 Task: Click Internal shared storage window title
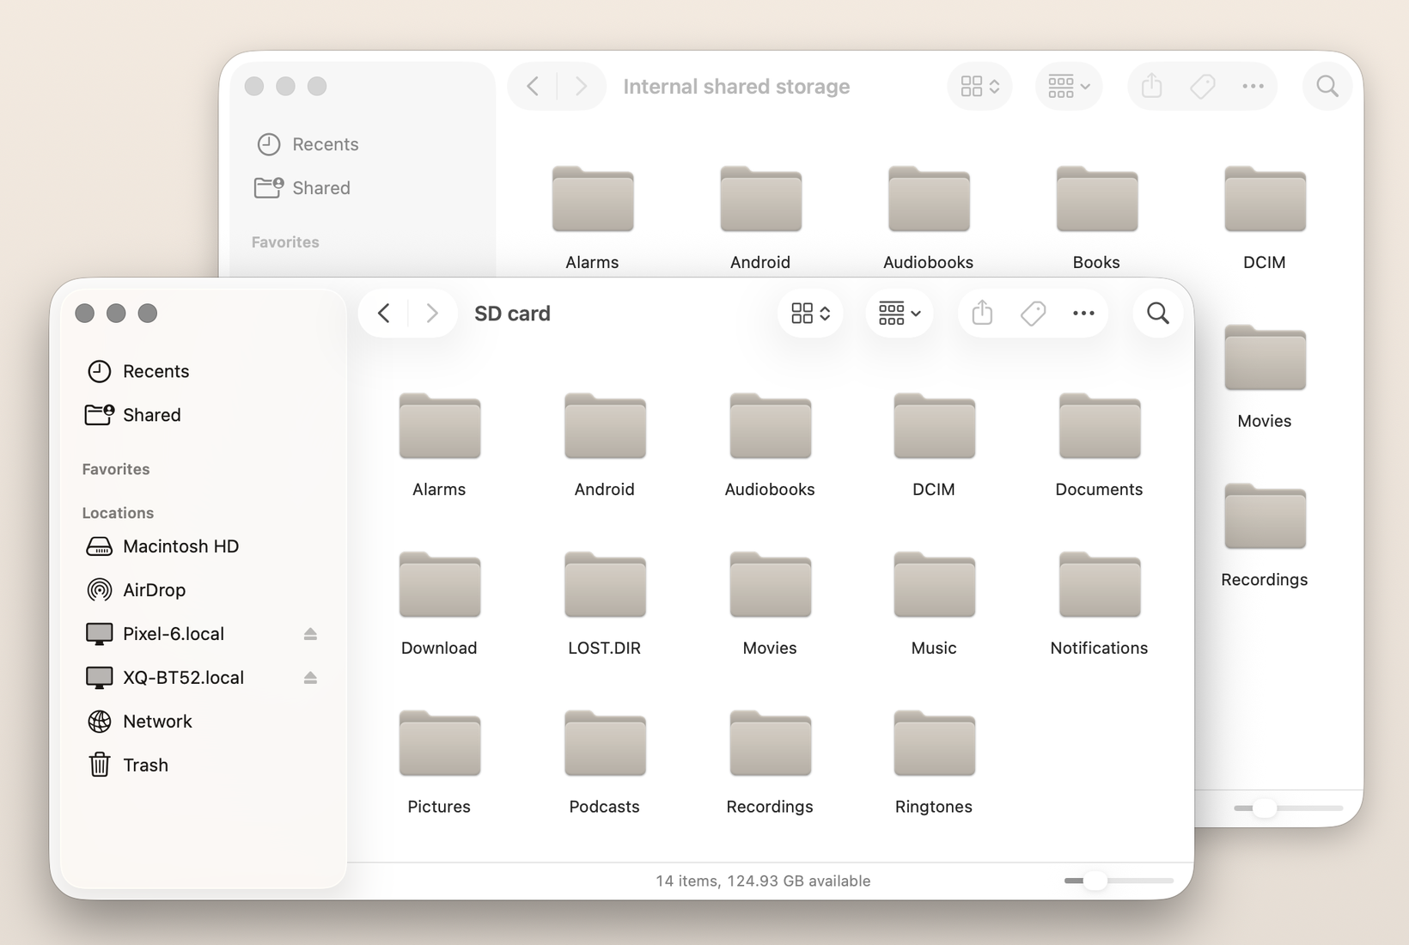coord(736,86)
